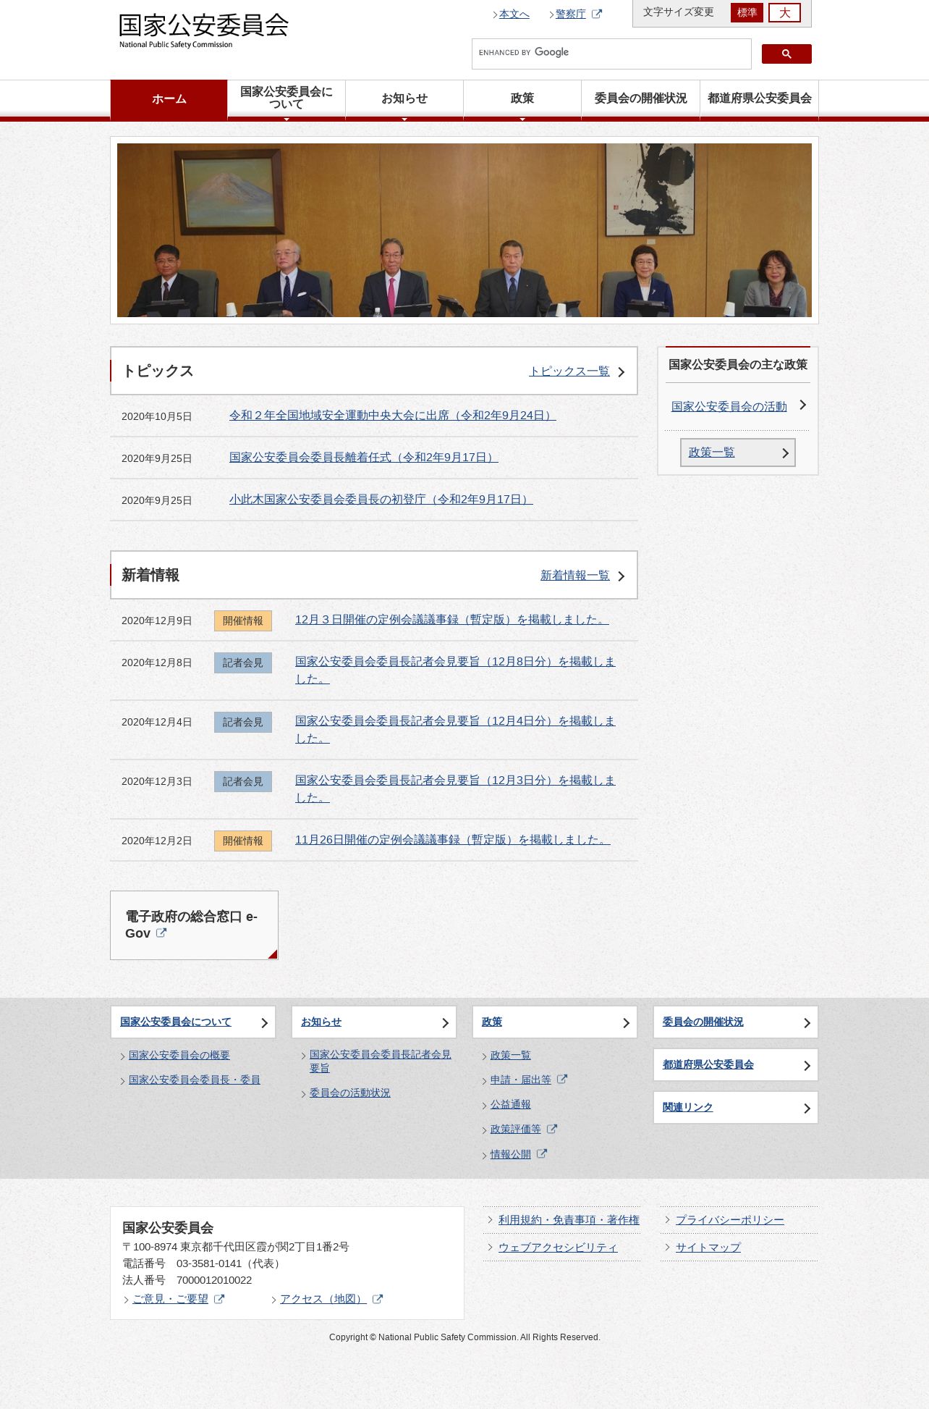Click external link icon after 情報公開
929x1409 pixels.
point(542,1154)
